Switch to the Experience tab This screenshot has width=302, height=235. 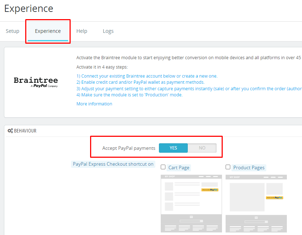[x=48, y=31]
